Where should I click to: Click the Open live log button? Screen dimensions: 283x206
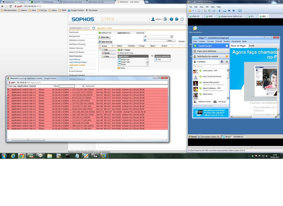pos(105,42)
